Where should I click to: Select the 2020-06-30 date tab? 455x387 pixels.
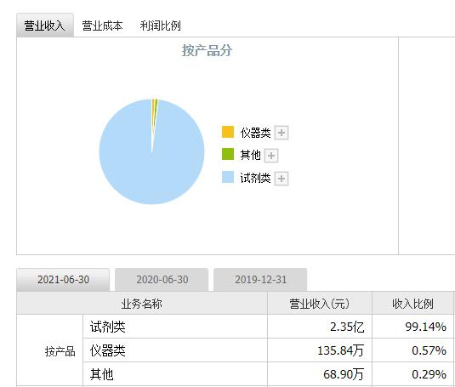162,280
